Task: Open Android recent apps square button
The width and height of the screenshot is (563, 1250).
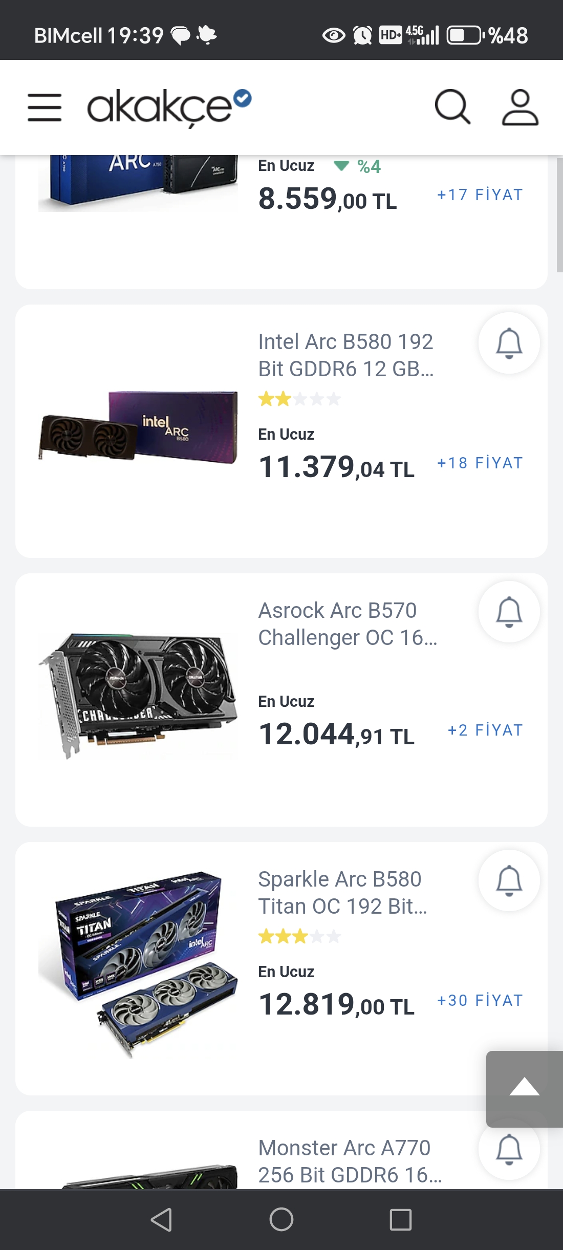Action: click(x=400, y=1219)
